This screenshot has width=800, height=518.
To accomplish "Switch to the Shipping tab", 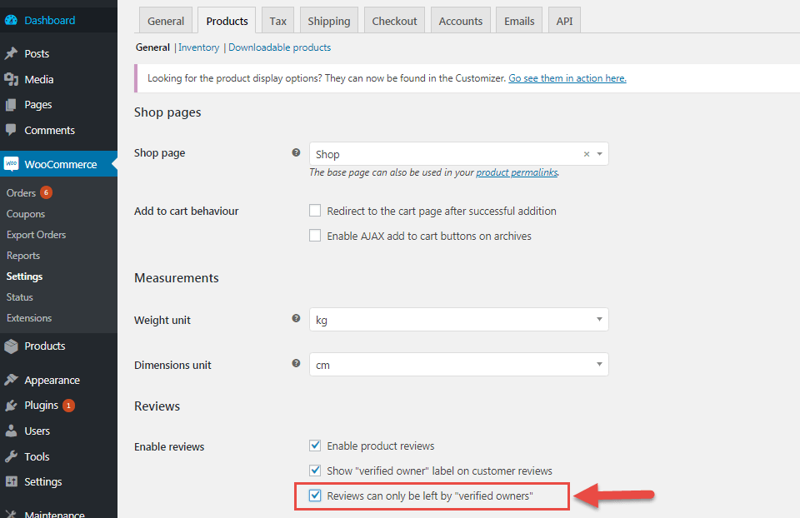I will tap(329, 21).
